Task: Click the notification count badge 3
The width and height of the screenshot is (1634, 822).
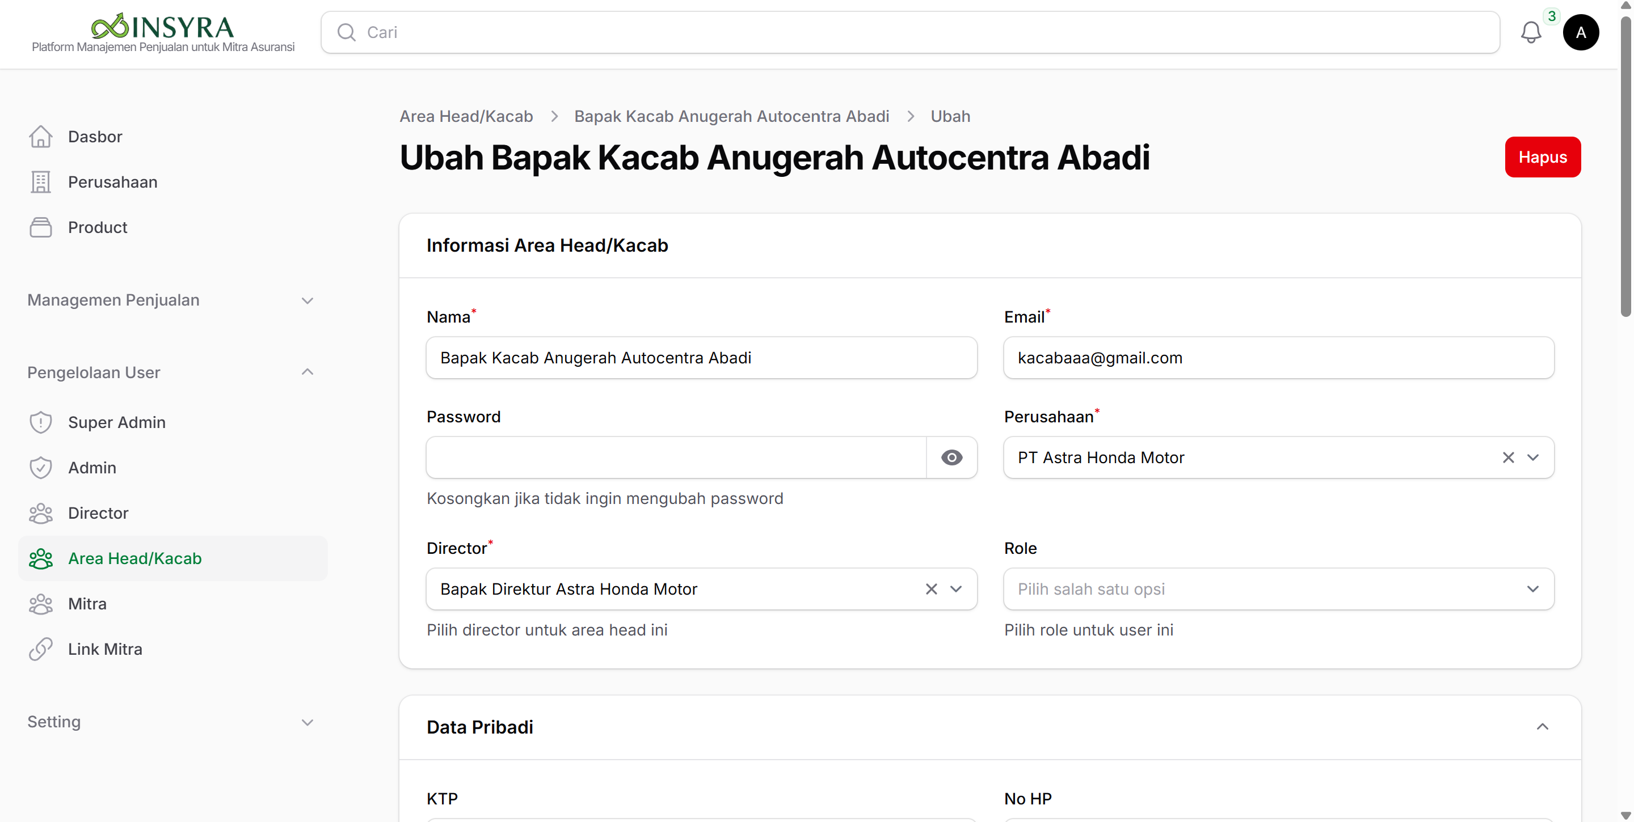Action: coord(1552,16)
